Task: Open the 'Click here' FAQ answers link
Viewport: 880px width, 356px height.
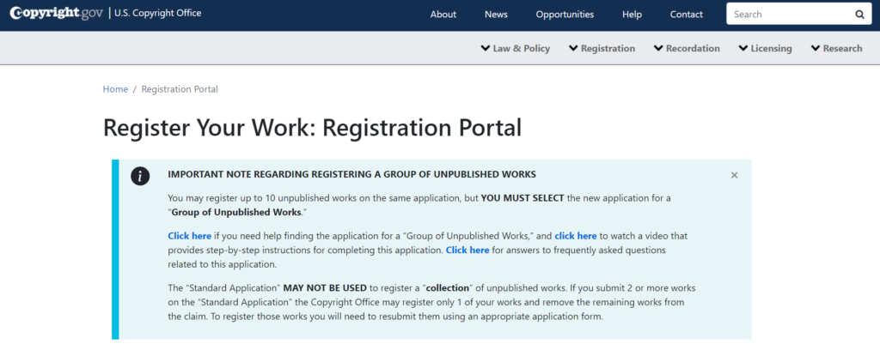Action: point(467,250)
